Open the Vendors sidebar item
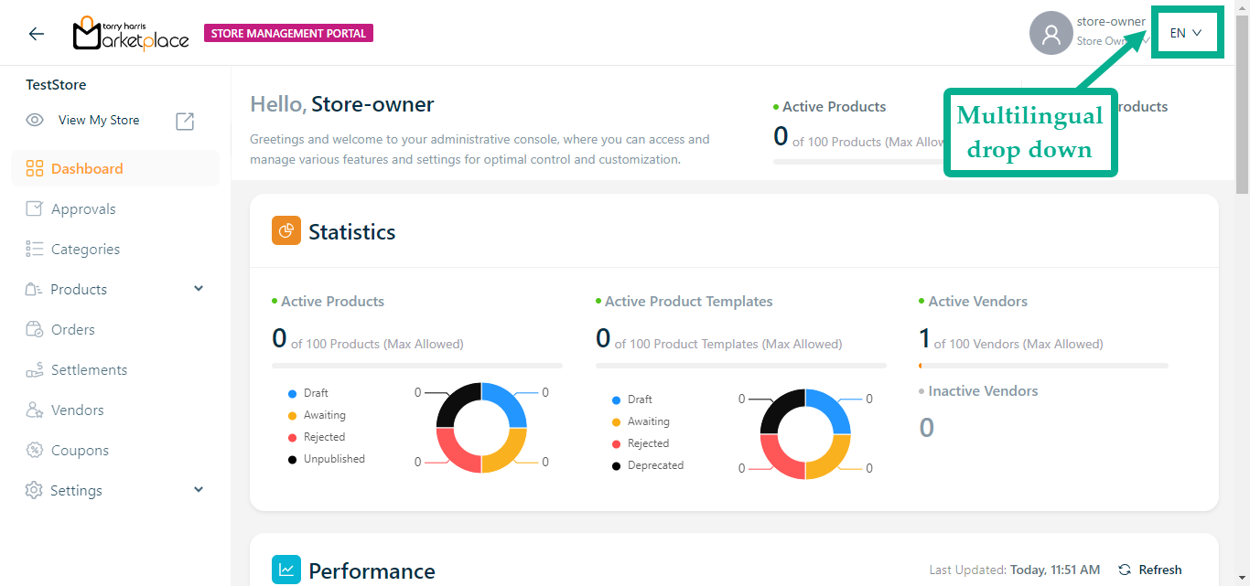The image size is (1250, 586). (x=77, y=410)
